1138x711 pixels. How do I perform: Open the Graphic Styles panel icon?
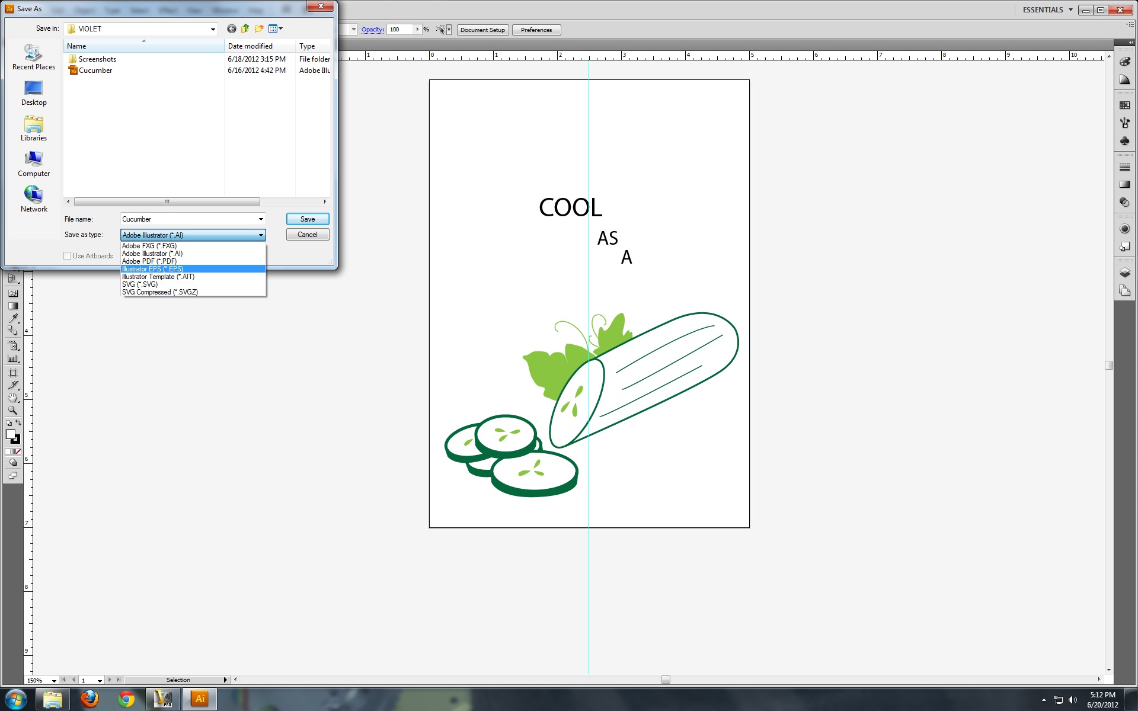pos(1124,246)
